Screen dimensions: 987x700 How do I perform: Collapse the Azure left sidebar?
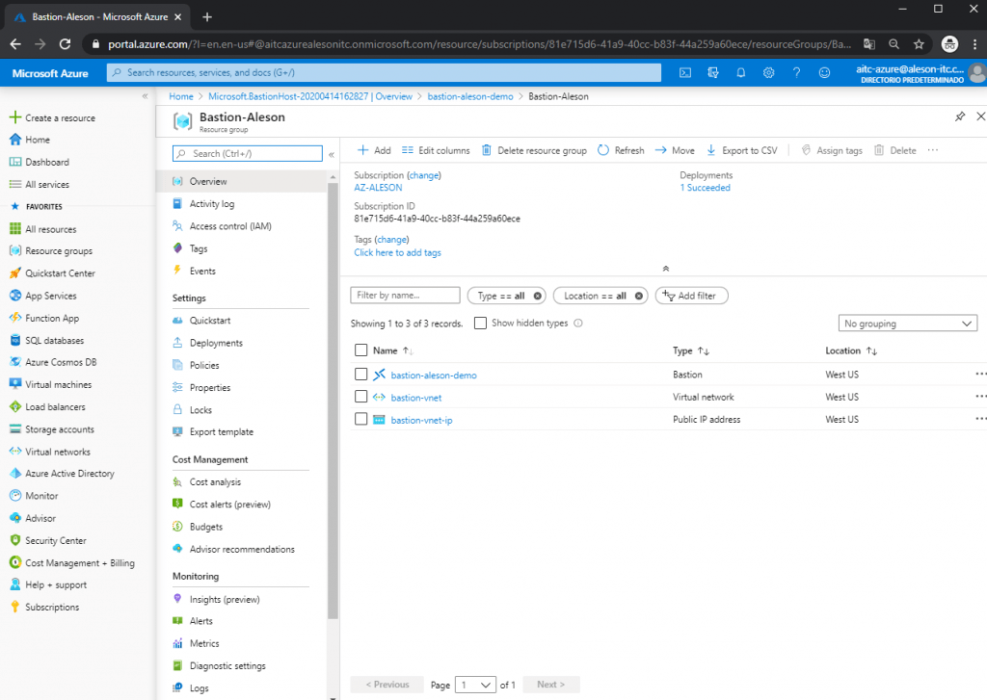point(145,96)
